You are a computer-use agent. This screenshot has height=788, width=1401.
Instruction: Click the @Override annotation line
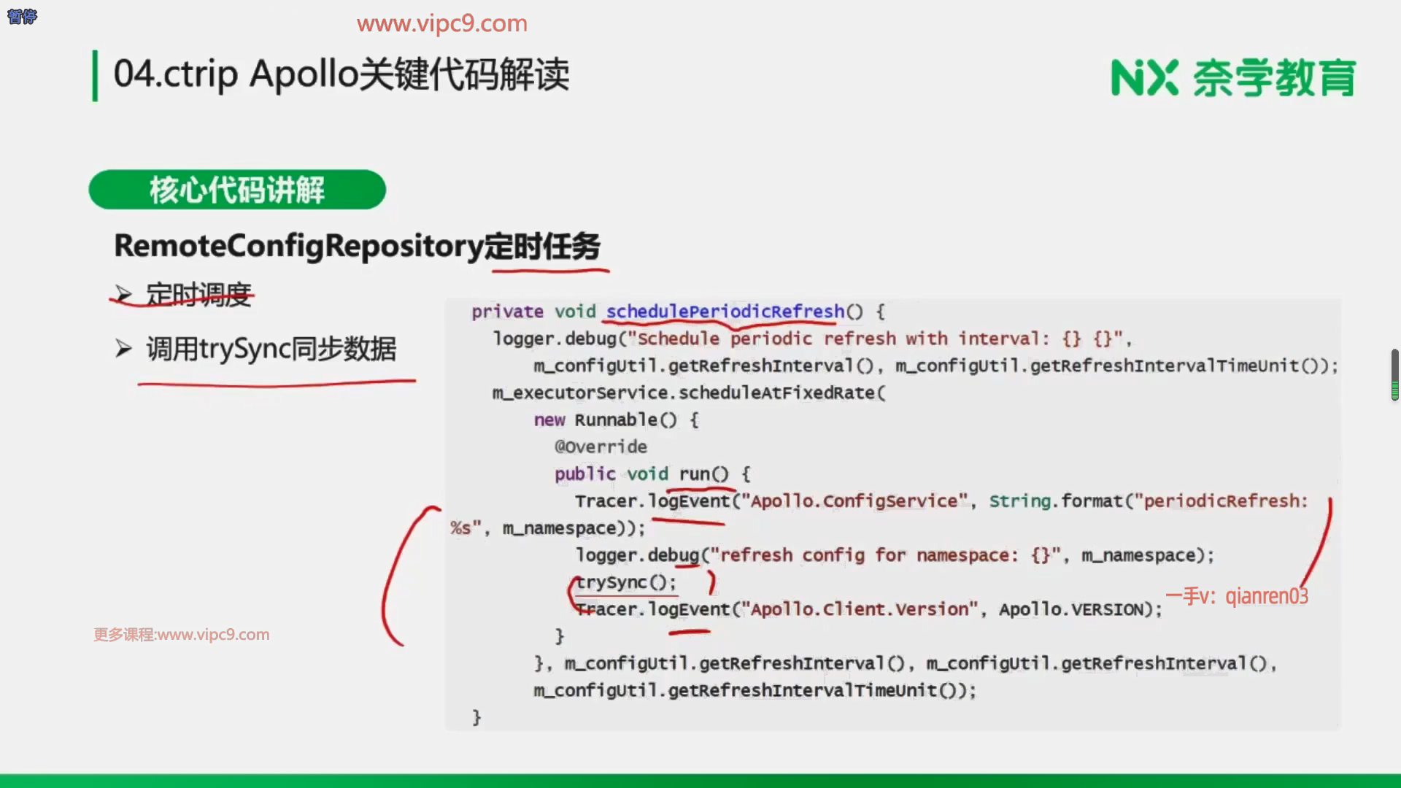coord(601,447)
